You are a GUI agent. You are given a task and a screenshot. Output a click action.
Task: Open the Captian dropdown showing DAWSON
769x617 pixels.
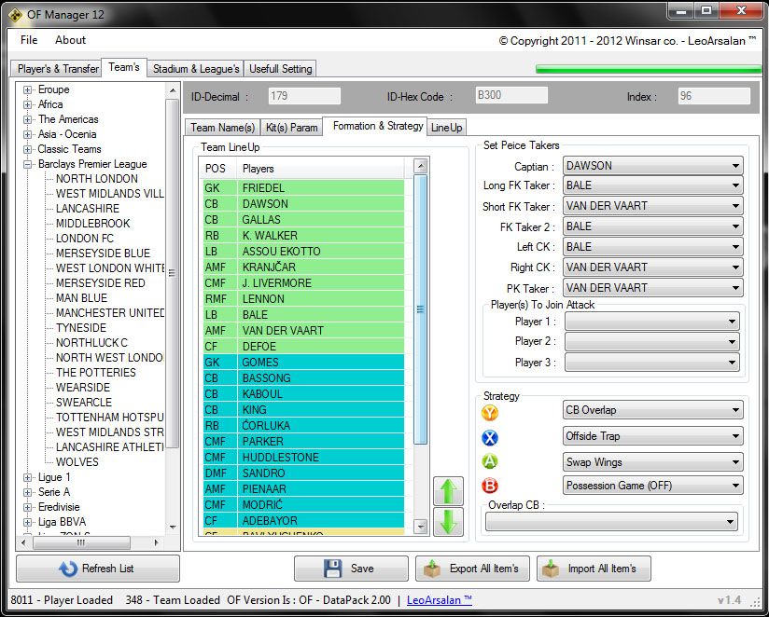coord(653,166)
